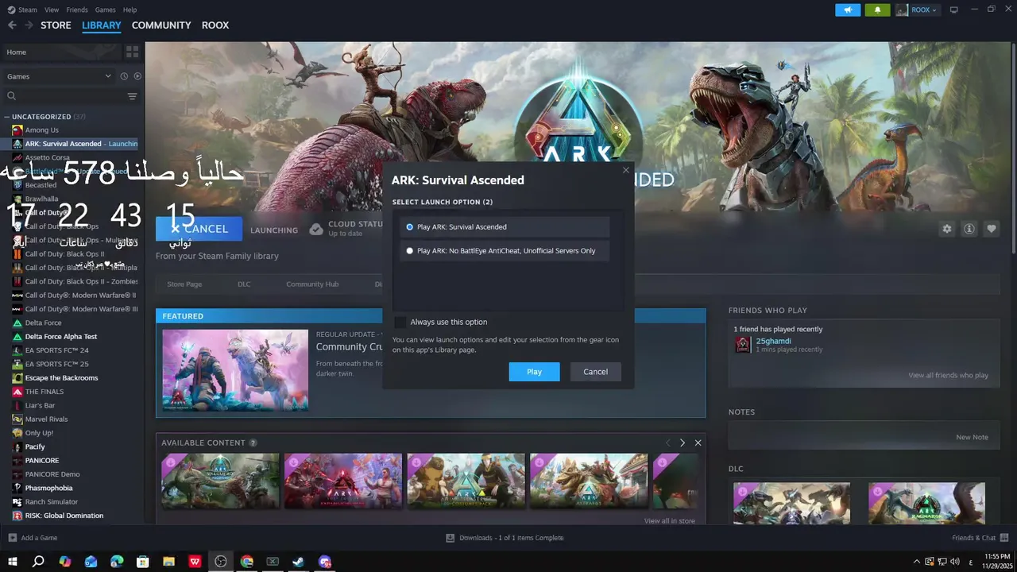Go to previous available content arrow
1017x572 pixels.
point(667,443)
